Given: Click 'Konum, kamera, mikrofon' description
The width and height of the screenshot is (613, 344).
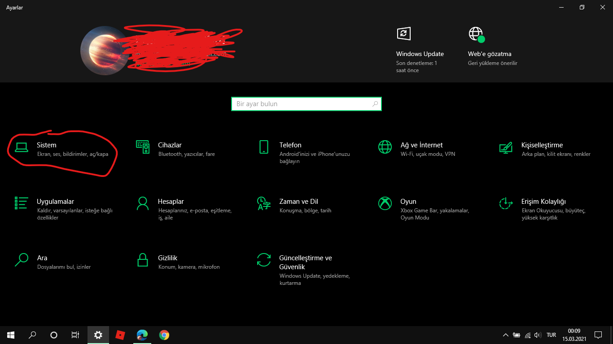Looking at the screenshot, I should pyautogui.click(x=189, y=267).
